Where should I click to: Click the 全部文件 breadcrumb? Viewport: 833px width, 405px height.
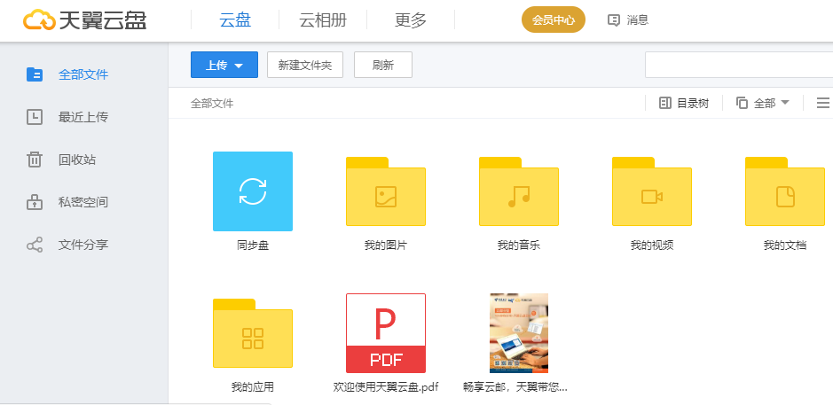point(212,104)
